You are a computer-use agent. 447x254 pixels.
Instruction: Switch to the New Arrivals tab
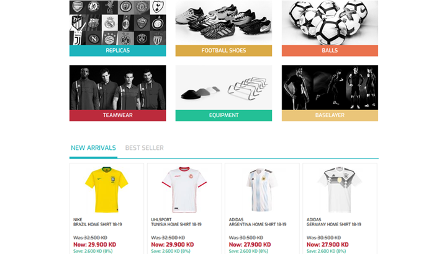tap(93, 148)
